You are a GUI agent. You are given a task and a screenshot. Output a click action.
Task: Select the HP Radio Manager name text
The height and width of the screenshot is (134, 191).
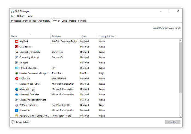click(29, 68)
